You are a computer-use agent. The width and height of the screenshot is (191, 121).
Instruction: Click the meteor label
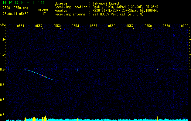coord(43,9)
